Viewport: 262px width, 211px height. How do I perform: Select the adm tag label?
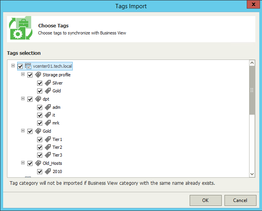[x=56, y=107]
